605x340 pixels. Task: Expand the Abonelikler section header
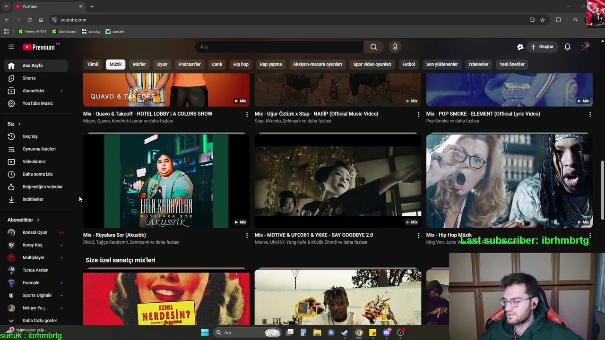click(x=24, y=220)
